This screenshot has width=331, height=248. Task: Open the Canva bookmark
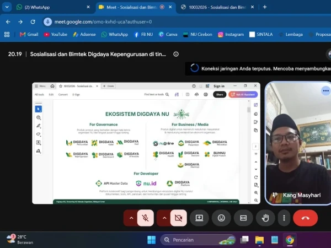pyautogui.click(x=168, y=34)
